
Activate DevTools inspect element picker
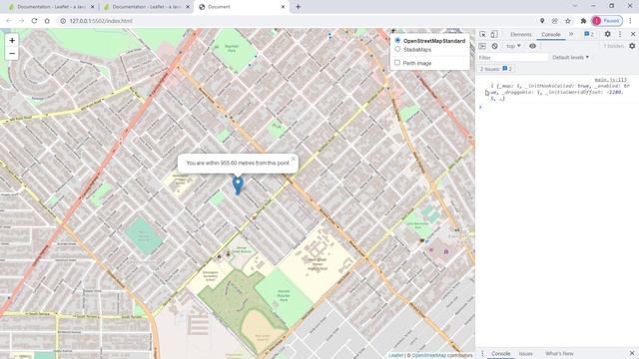coord(482,34)
